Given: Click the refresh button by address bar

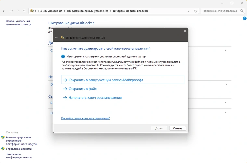Looking at the screenshot, I should tap(195, 11).
